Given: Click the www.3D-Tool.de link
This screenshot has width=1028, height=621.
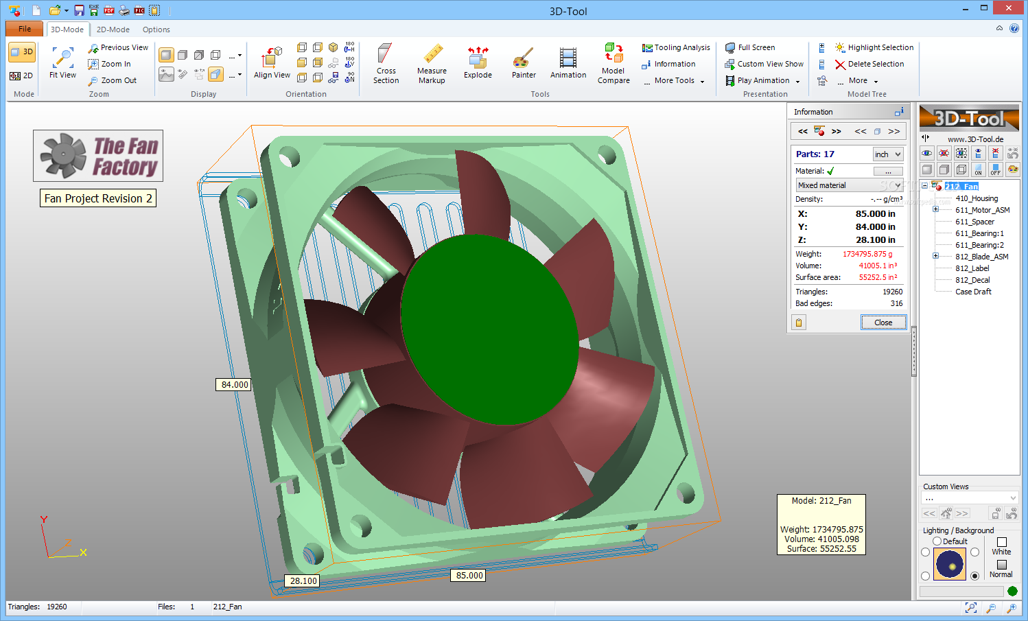Looking at the screenshot, I should [975, 139].
